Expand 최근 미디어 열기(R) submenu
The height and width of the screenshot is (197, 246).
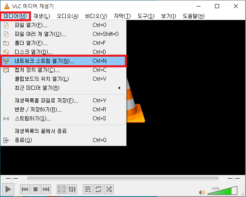point(63,88)
